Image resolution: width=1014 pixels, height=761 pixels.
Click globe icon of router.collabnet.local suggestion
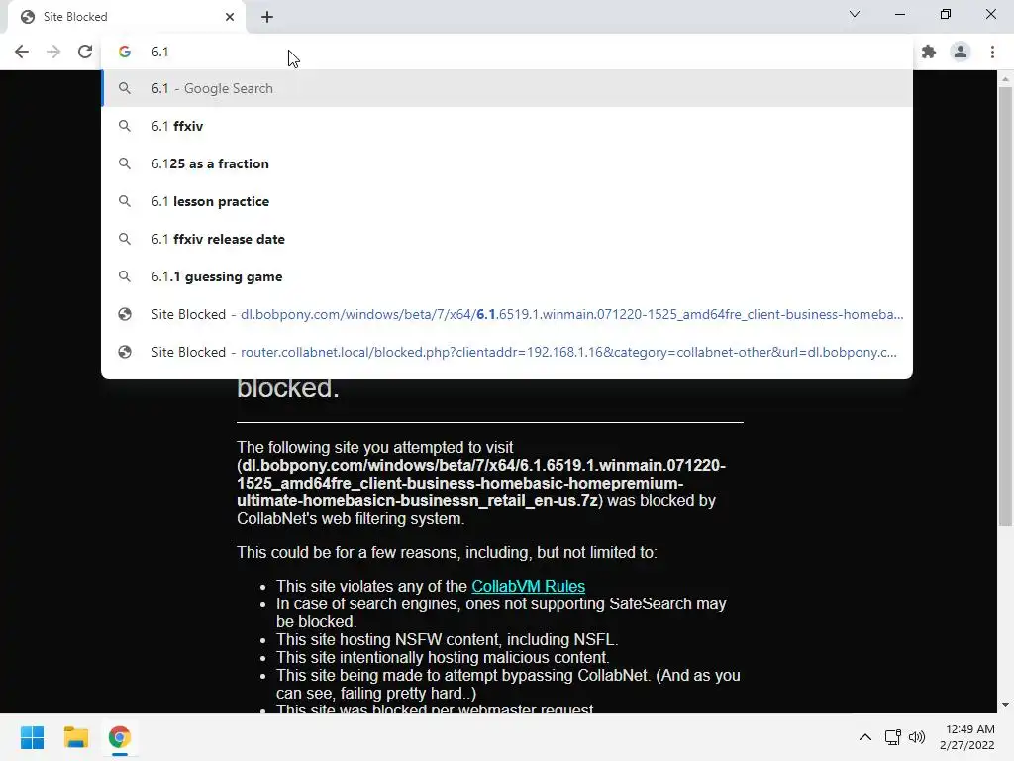tap(125, 352)
